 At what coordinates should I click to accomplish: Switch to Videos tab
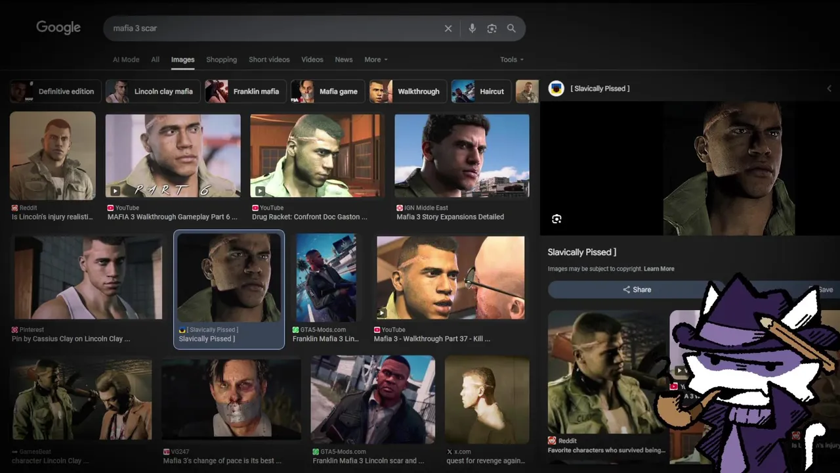312,60
